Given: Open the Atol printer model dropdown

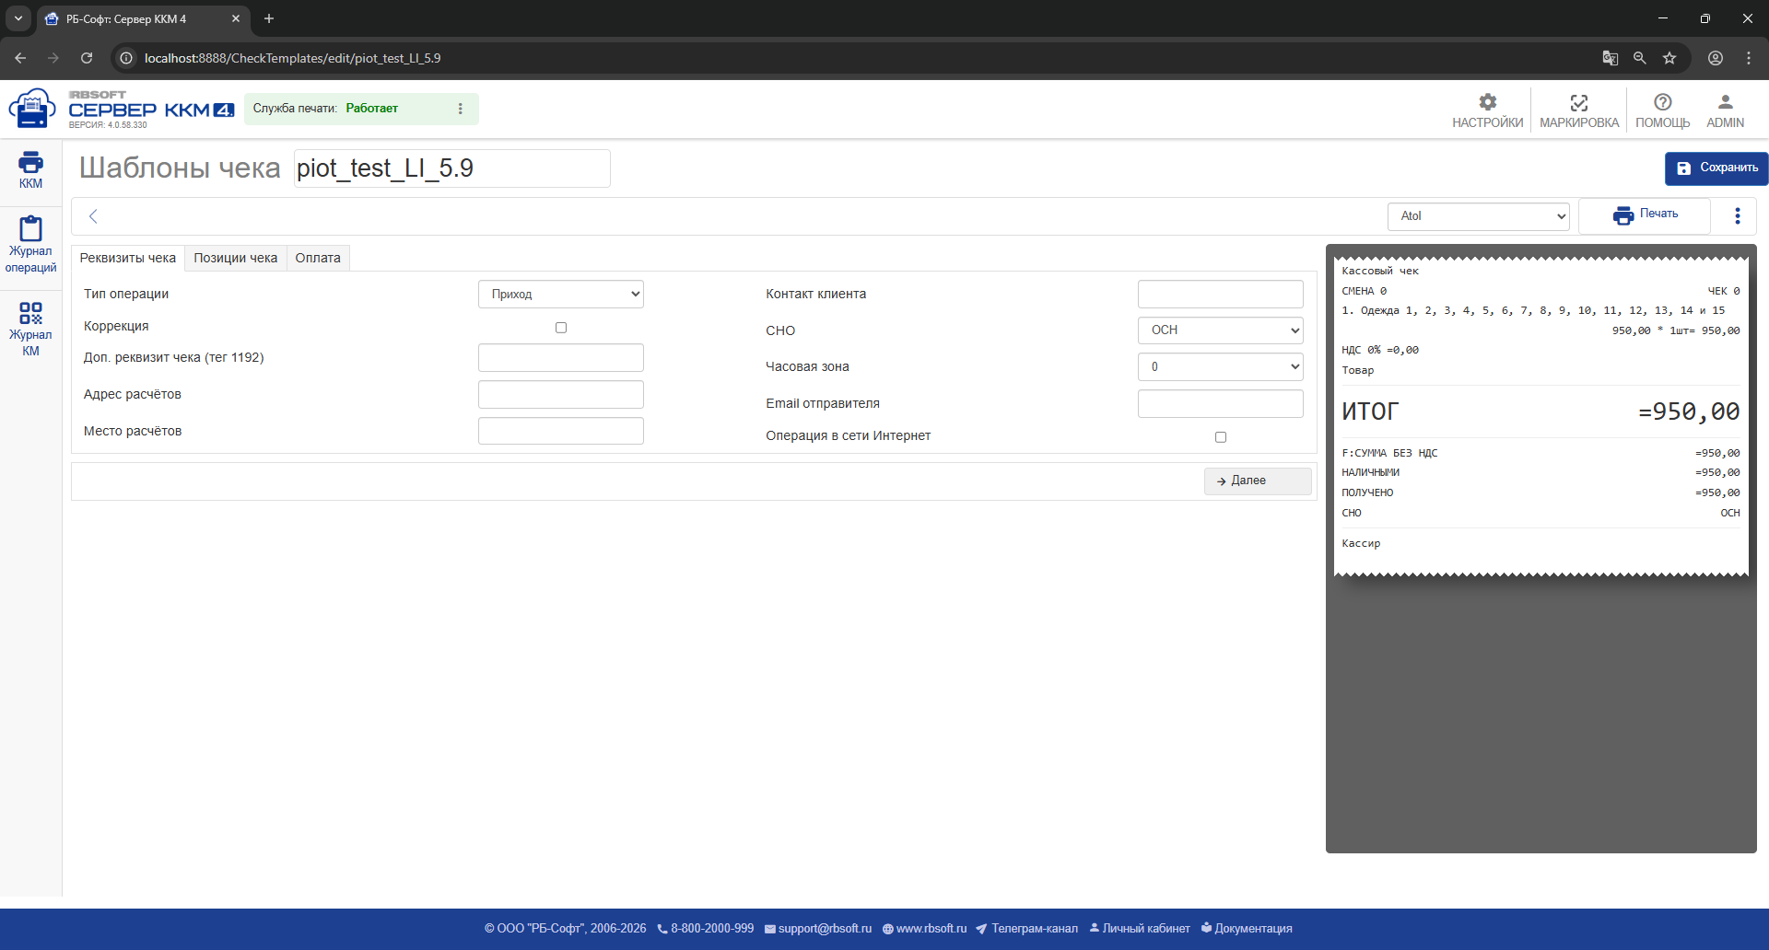Looking at the screenshot, I should pyautogui.click(x=1479, y=216).
